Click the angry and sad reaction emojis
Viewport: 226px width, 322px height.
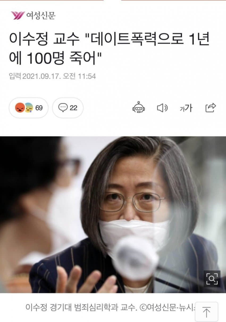24,108
